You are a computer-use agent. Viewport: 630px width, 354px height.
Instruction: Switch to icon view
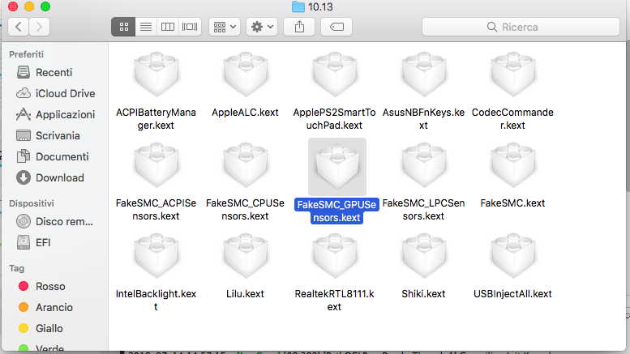(124, 27)
